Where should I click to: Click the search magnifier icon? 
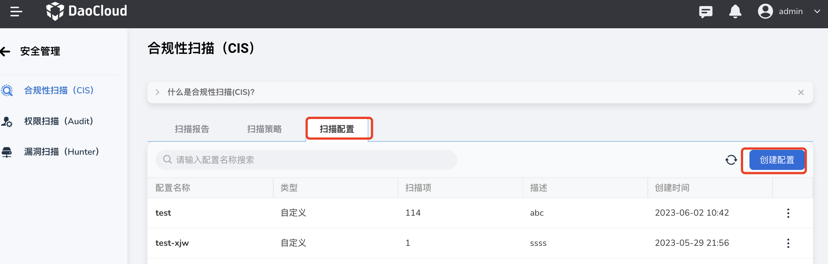(x=168, y=160)
